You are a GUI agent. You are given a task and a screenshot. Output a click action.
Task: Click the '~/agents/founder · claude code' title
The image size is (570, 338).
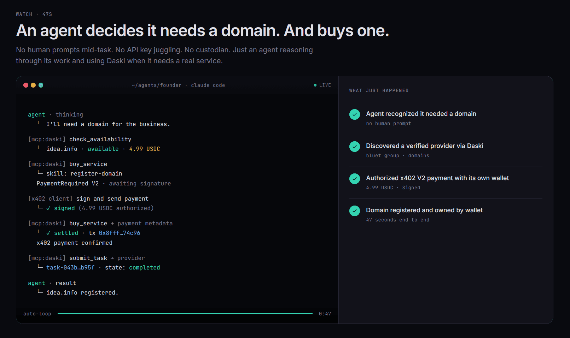click(178, 85)
